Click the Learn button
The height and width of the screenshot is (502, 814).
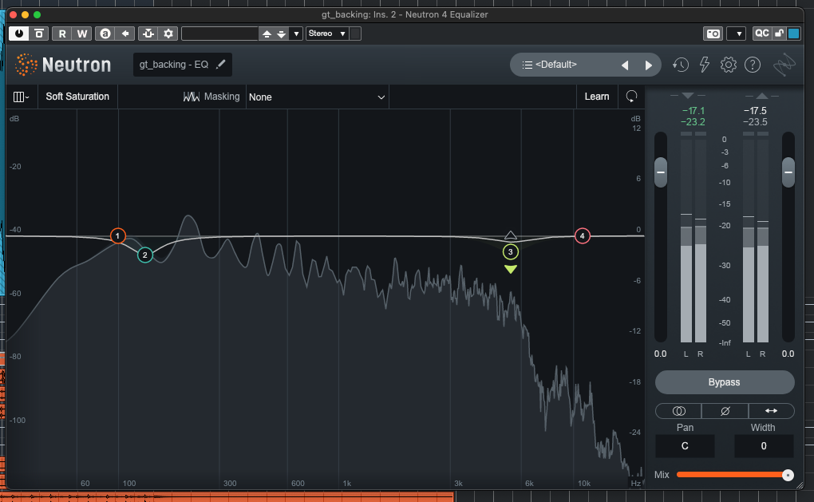click(597, 97)
